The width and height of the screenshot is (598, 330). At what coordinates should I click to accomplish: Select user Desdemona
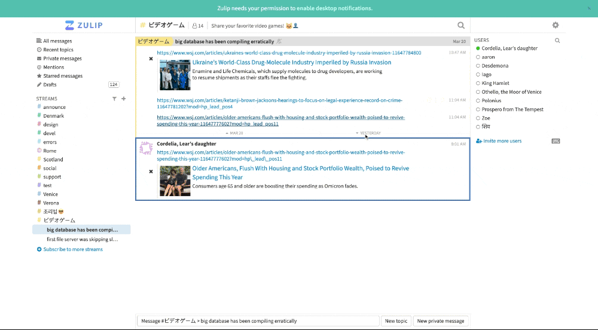(x=495, y=66)
